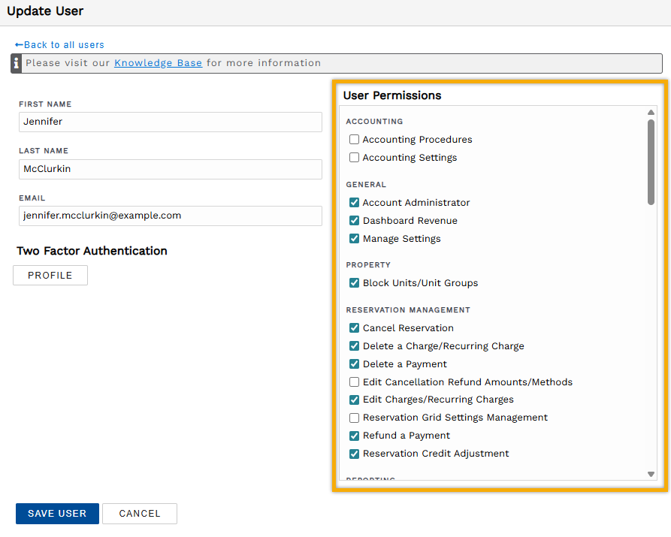Viewport: 671px width, 537px height.
Task: Go back to all users
Action: 59,45
